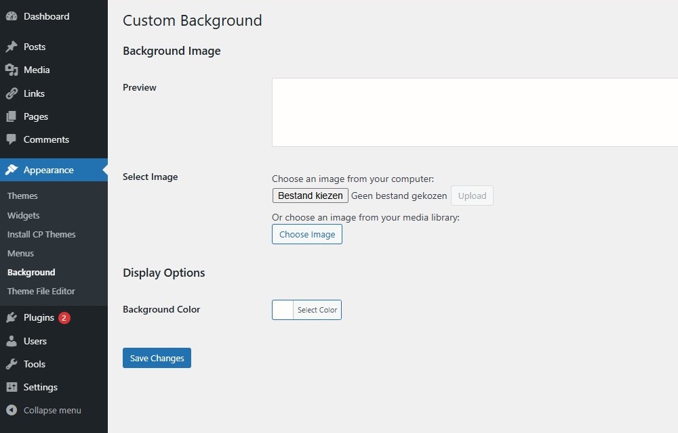Navigate to the Links menu
The image size is (678, 433).
34,93
